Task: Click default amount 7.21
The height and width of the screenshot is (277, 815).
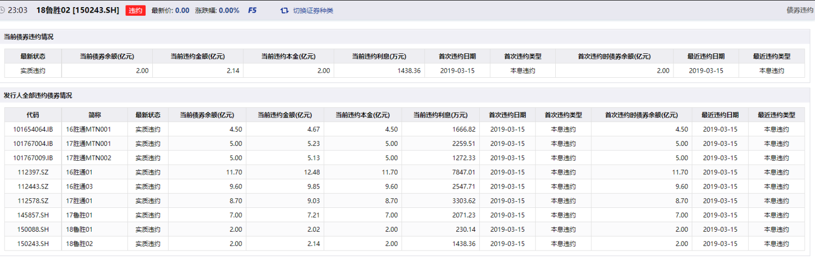Action: tap(314, 215)
